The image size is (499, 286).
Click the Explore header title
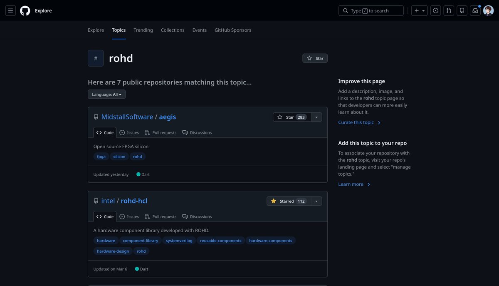click(43, 11)
